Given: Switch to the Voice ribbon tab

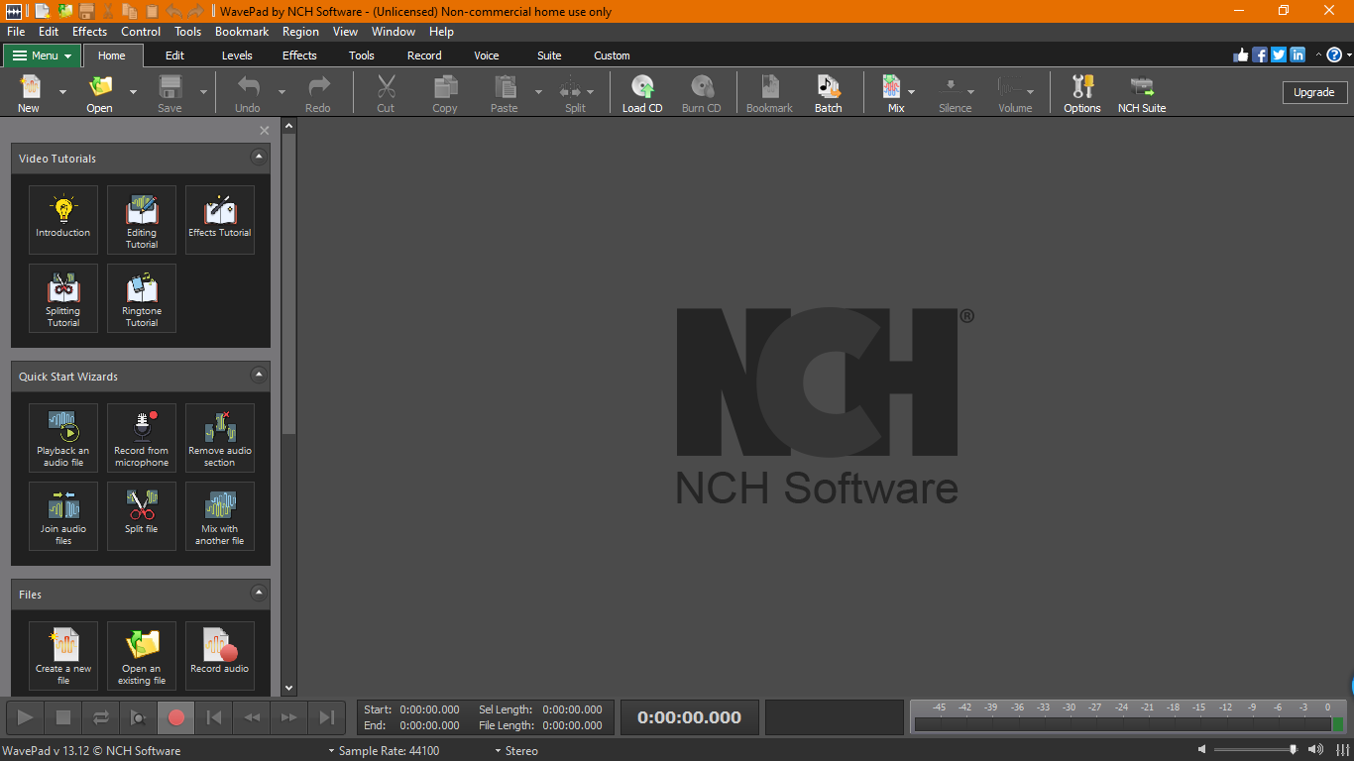Looking at the screenshot, I should [487, 55].
